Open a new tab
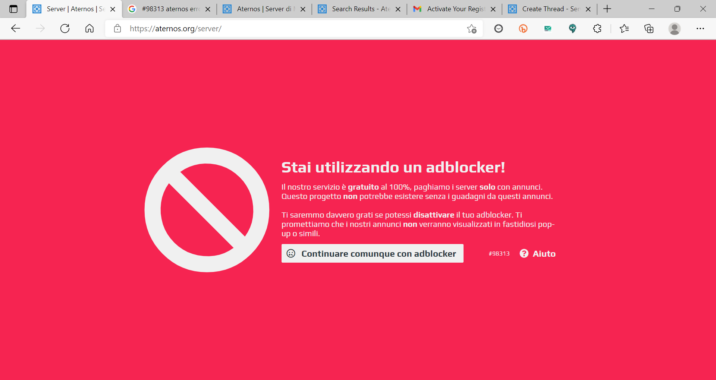This screenshot has width=716, height=380. [x=607, y=9]
